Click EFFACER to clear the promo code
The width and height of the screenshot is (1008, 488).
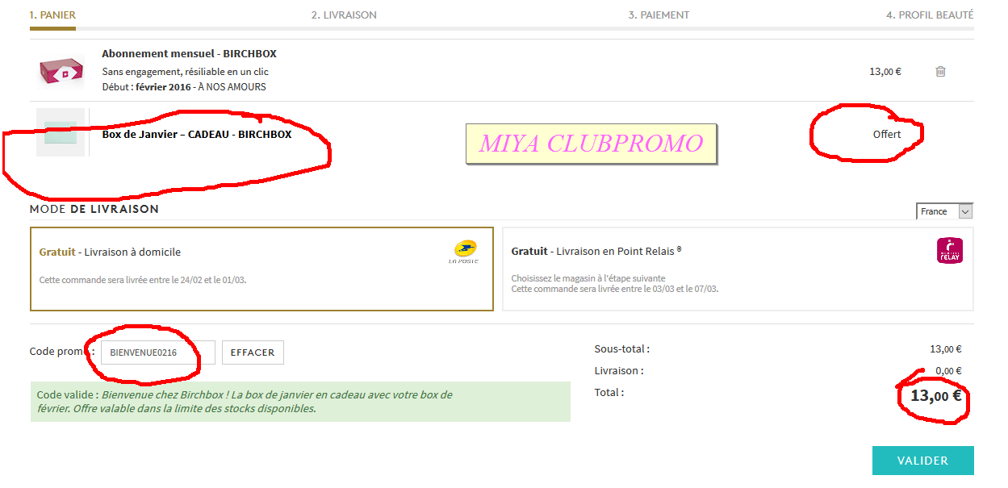(253, 352)
